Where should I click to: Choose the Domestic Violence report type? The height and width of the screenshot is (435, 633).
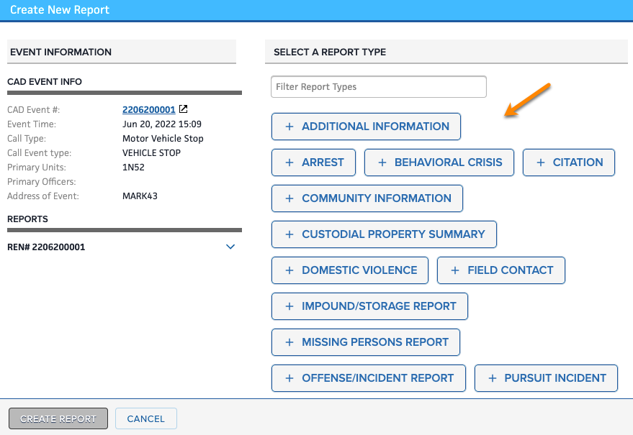click(350, 270)
